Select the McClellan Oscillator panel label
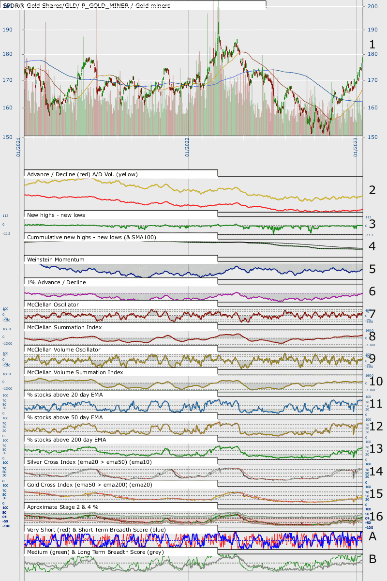This screenshot has height=581, width=387. [x=60, y=305]
